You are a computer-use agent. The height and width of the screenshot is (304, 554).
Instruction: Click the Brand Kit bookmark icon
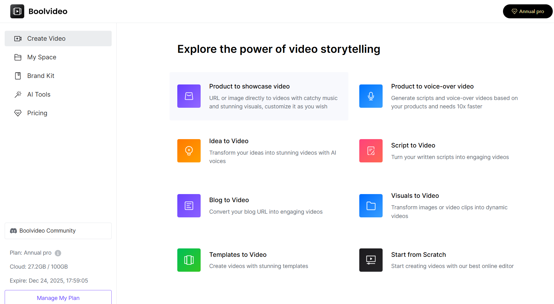coord(18,76)
